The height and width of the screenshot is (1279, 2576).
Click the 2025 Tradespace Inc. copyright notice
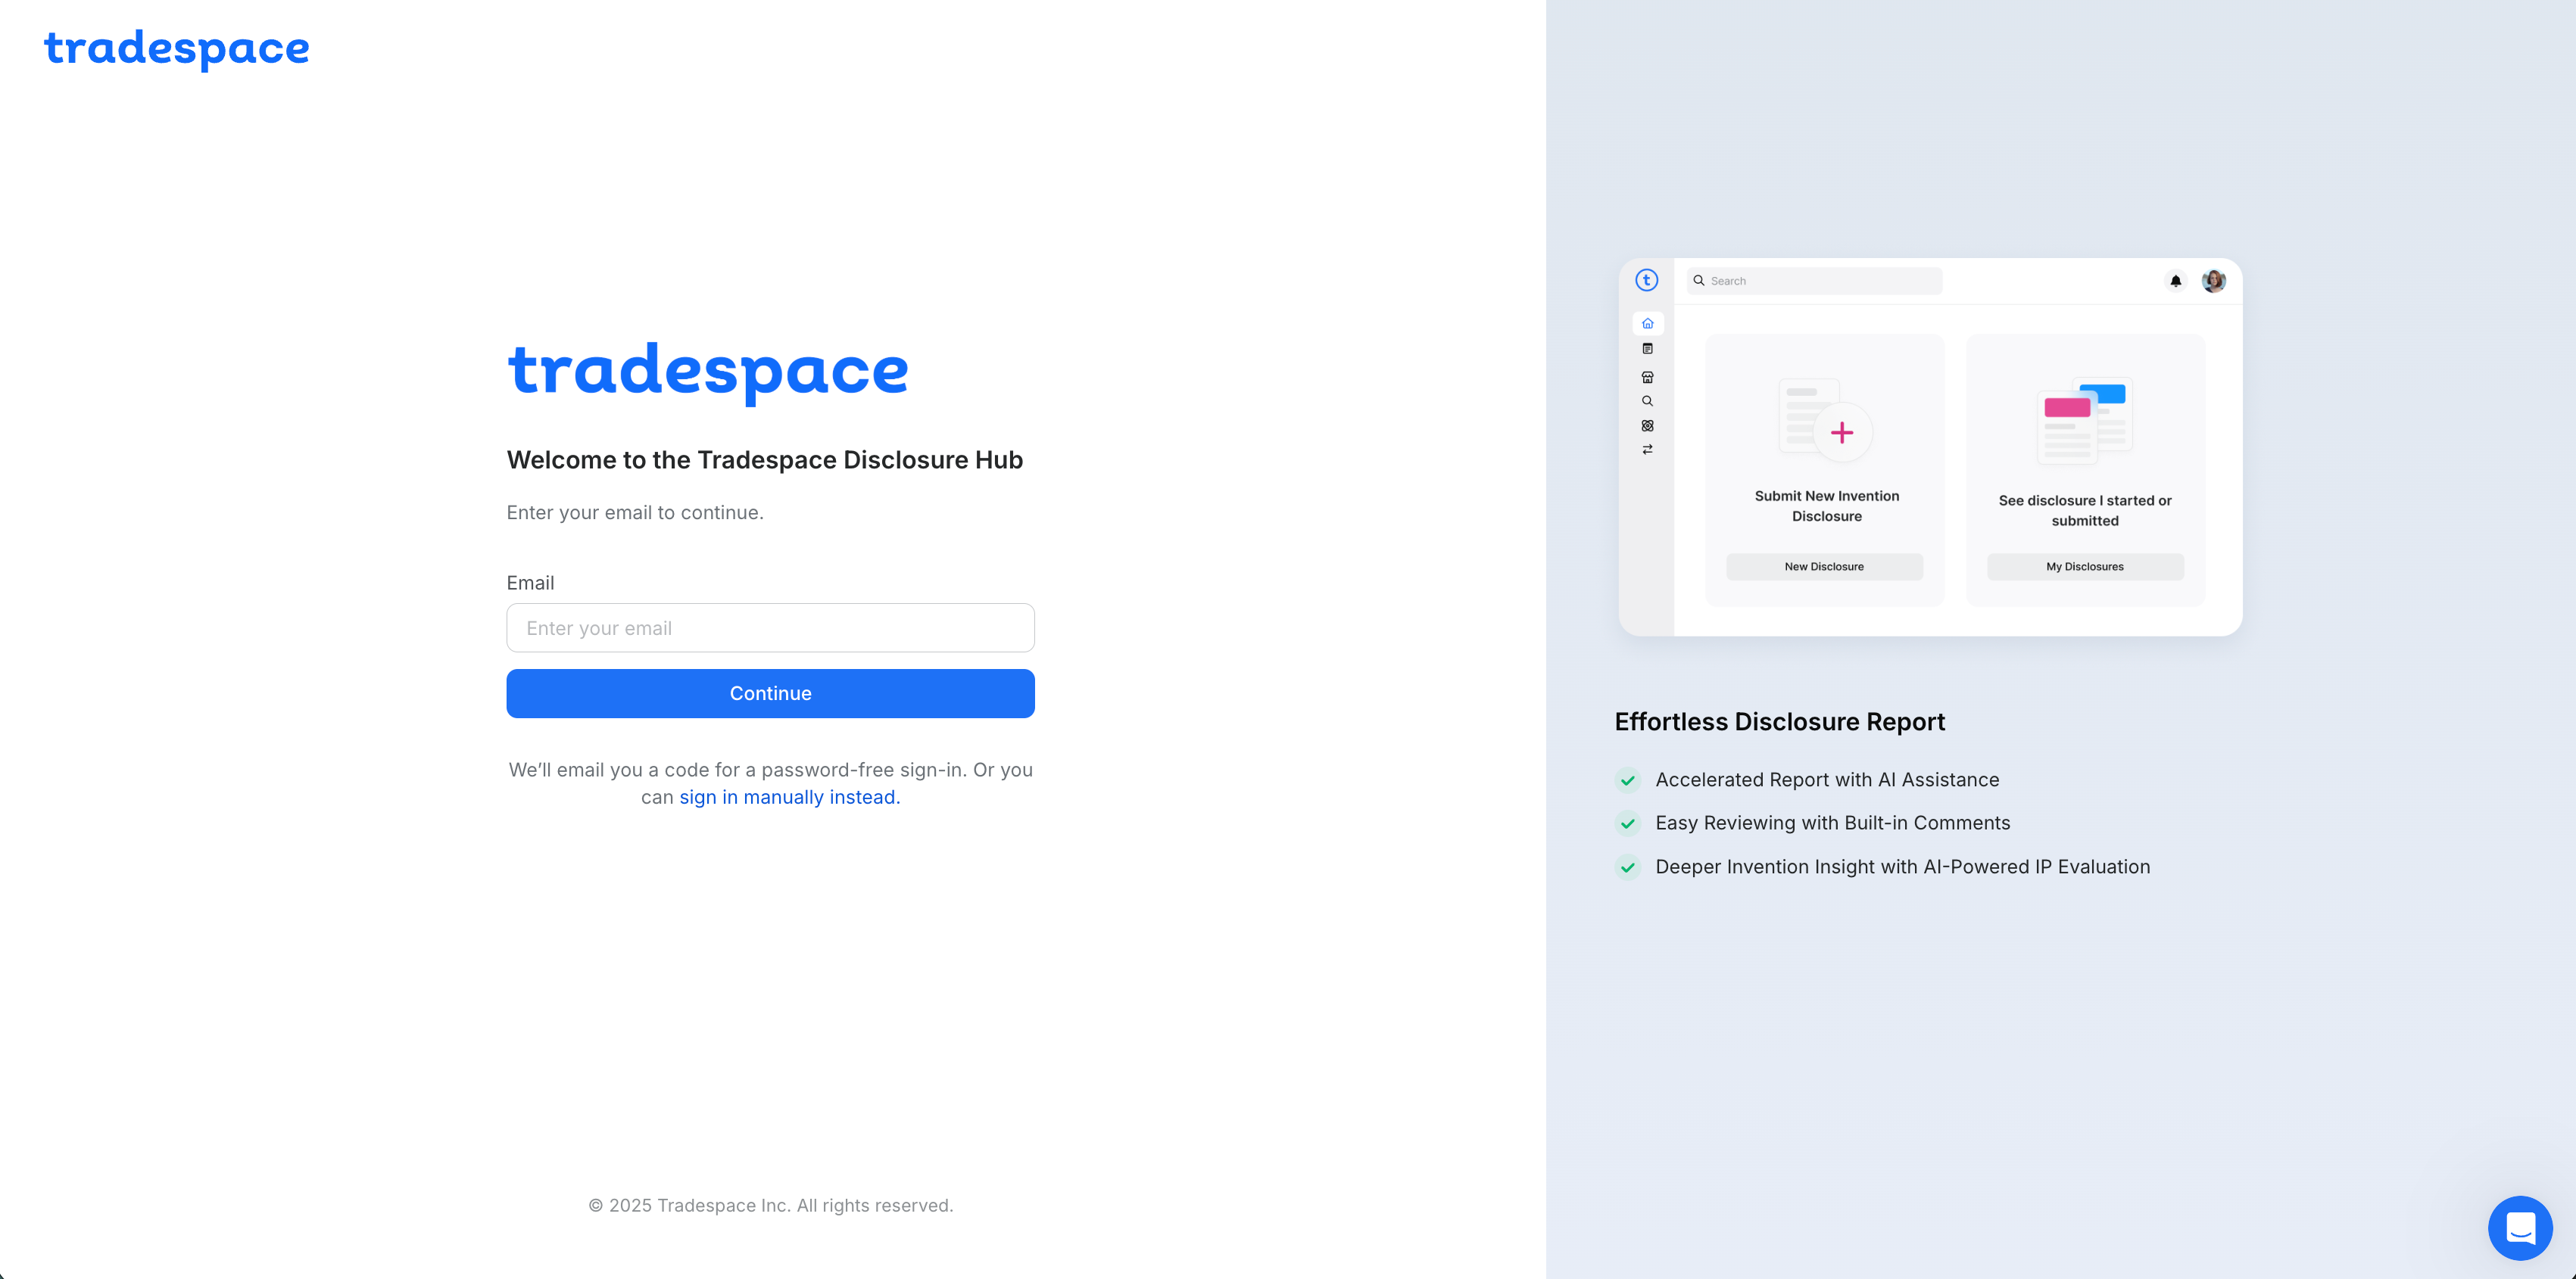tap(770, 1206)
